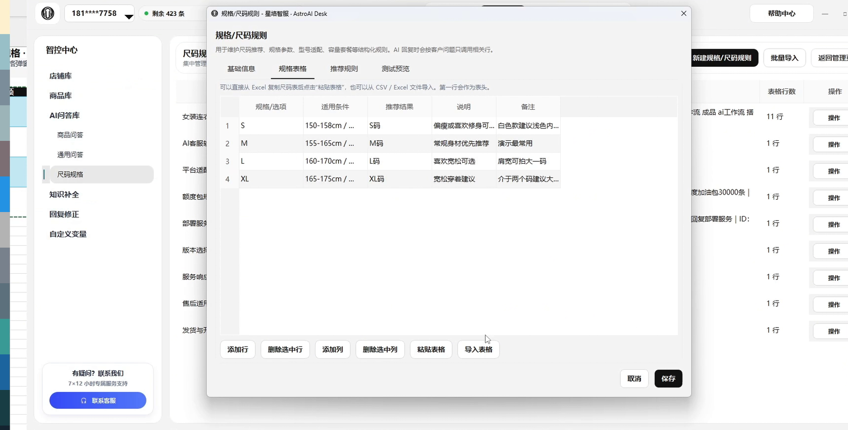Select the 说明 column header
The height and width of the screenshot is (430, 848).
464,107
